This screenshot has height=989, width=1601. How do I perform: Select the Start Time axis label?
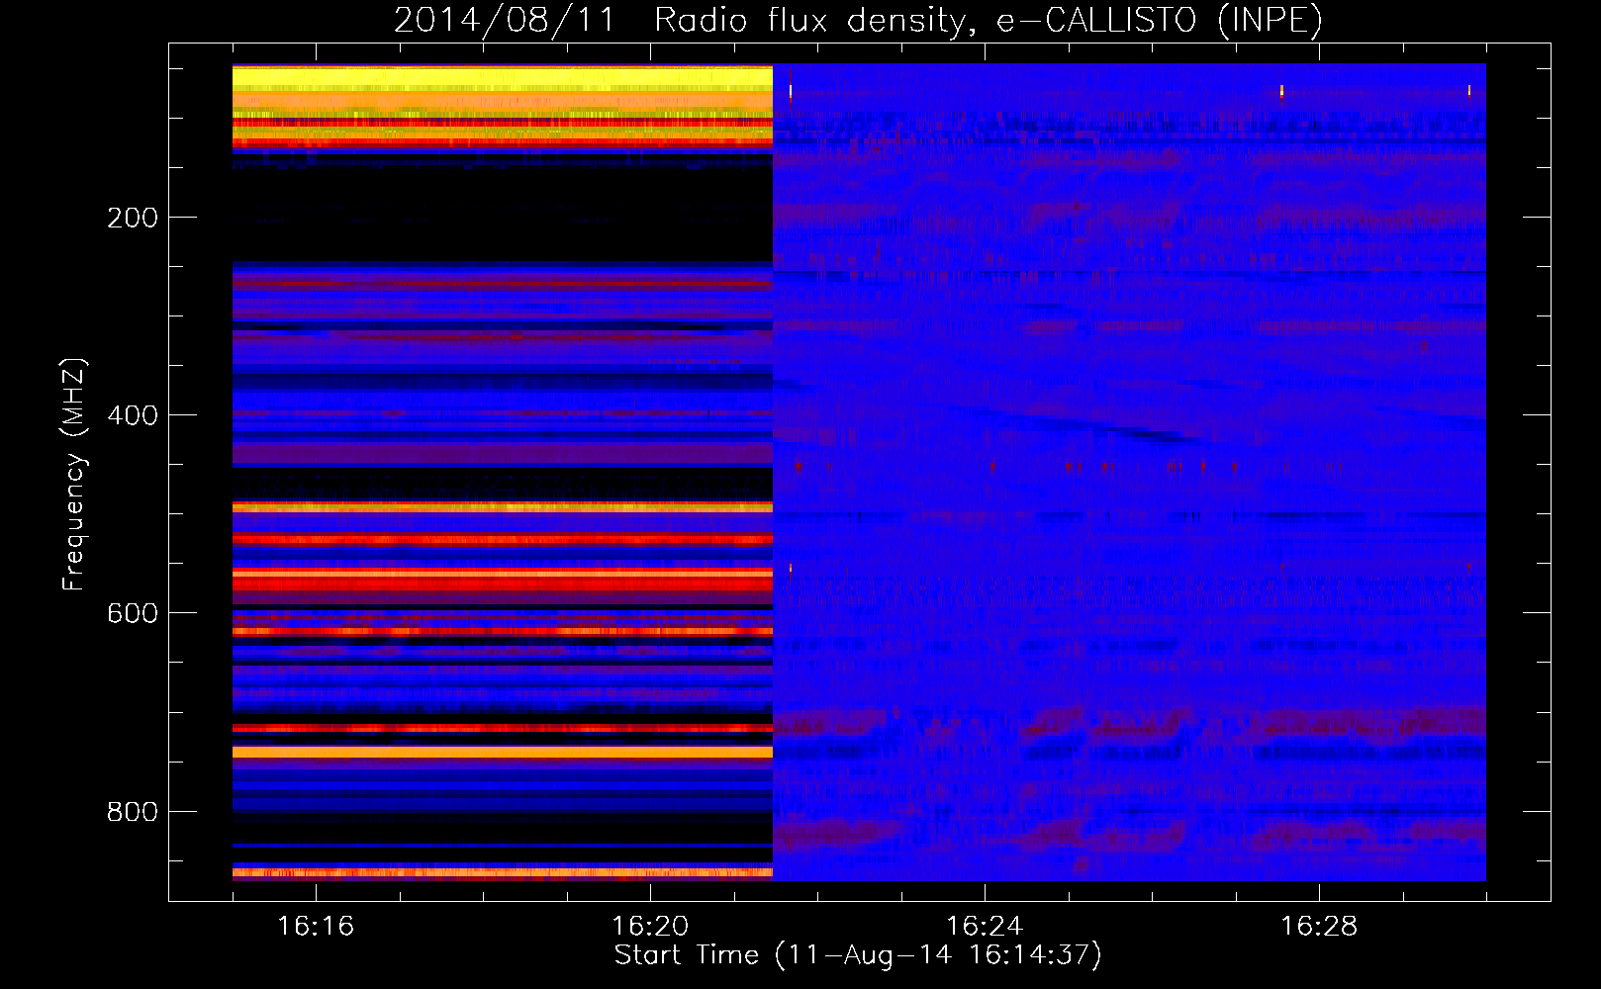858,955
